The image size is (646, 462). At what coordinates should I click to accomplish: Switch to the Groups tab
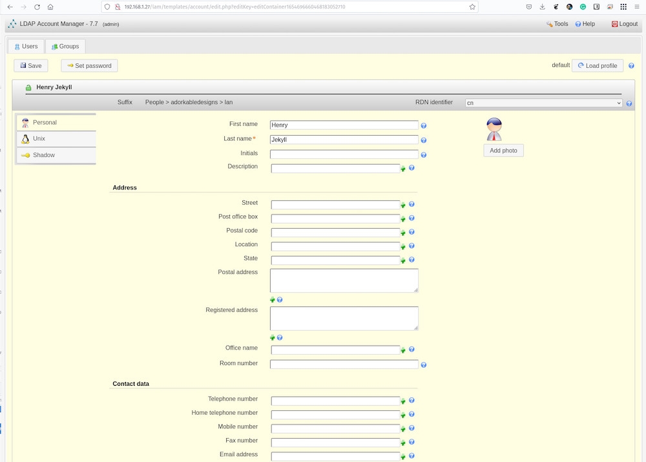tap(65, 46)
